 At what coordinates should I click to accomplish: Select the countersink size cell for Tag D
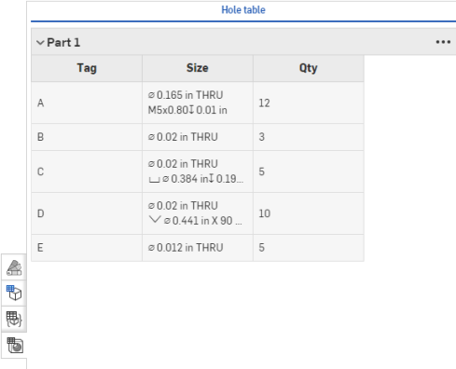pos(198,213)
